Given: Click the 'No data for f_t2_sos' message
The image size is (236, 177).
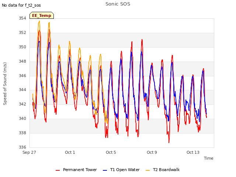Looking at the screenshot, I should coord(21,5).
